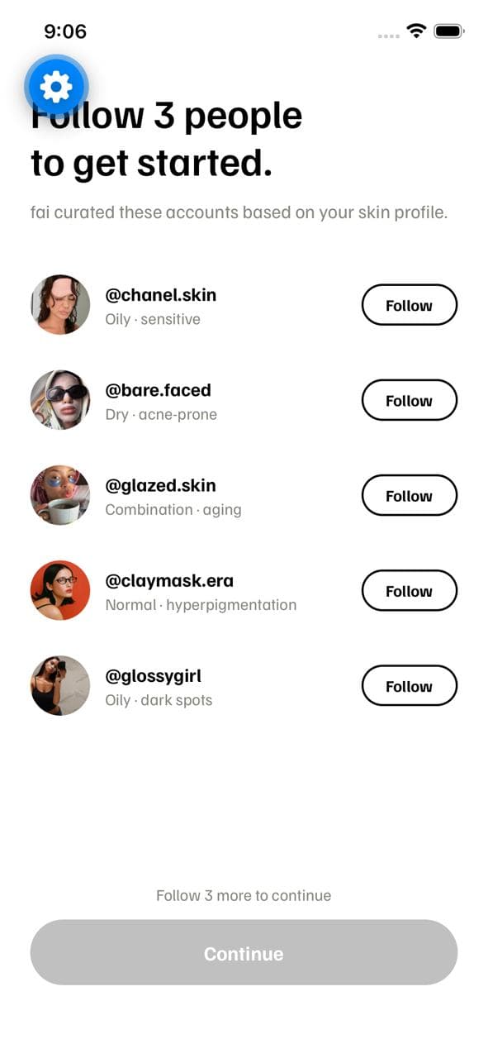488x1058 pixels.
Task: Tap the Wi-Fi status icon
Action: coord(417,31)
